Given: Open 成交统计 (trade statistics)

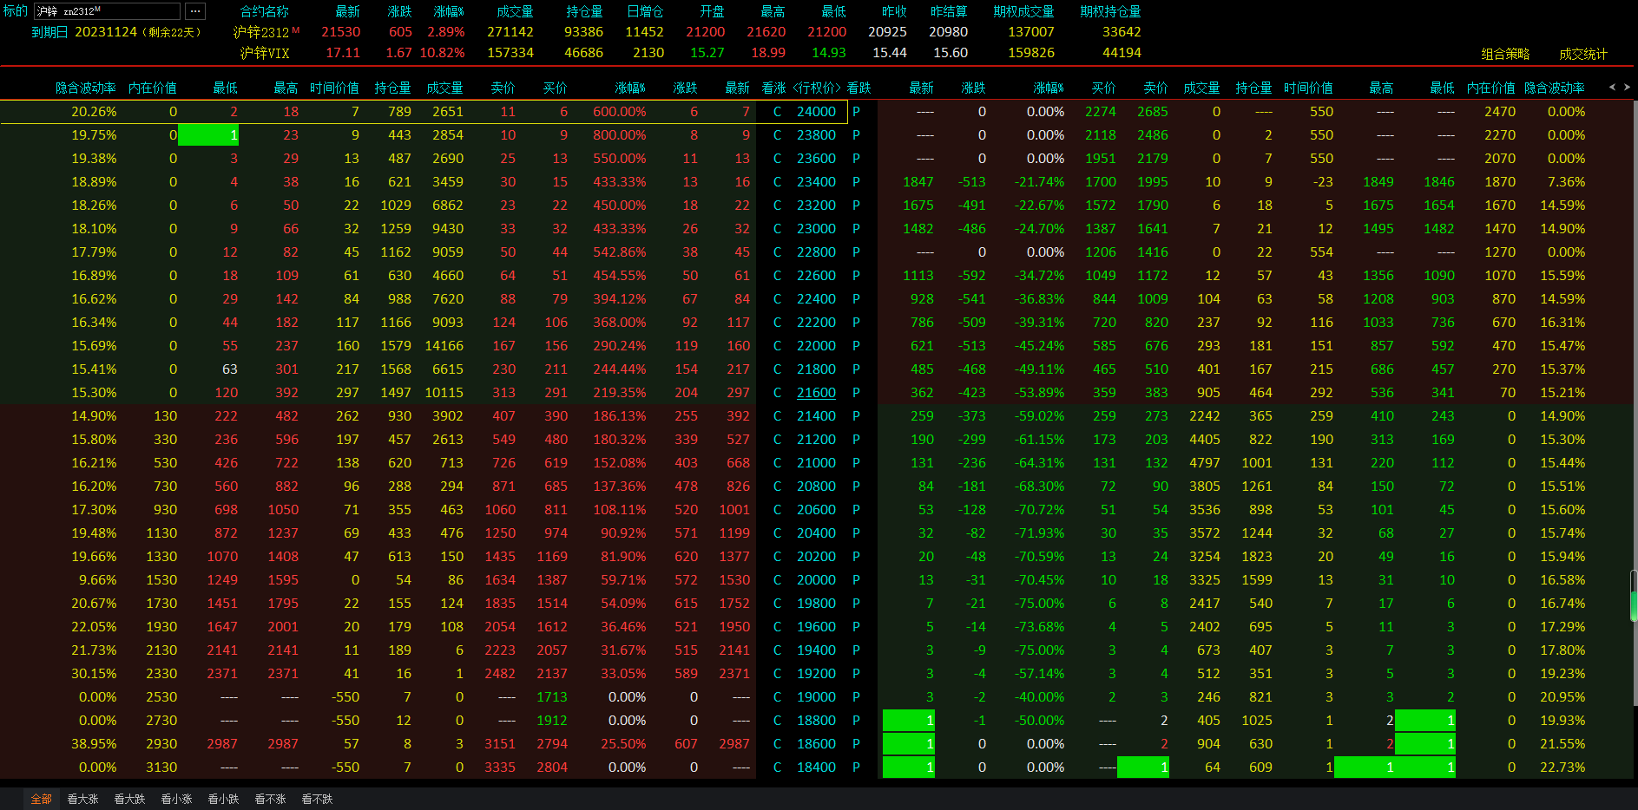Looking at the screenshot, I should click(1583, 54).
